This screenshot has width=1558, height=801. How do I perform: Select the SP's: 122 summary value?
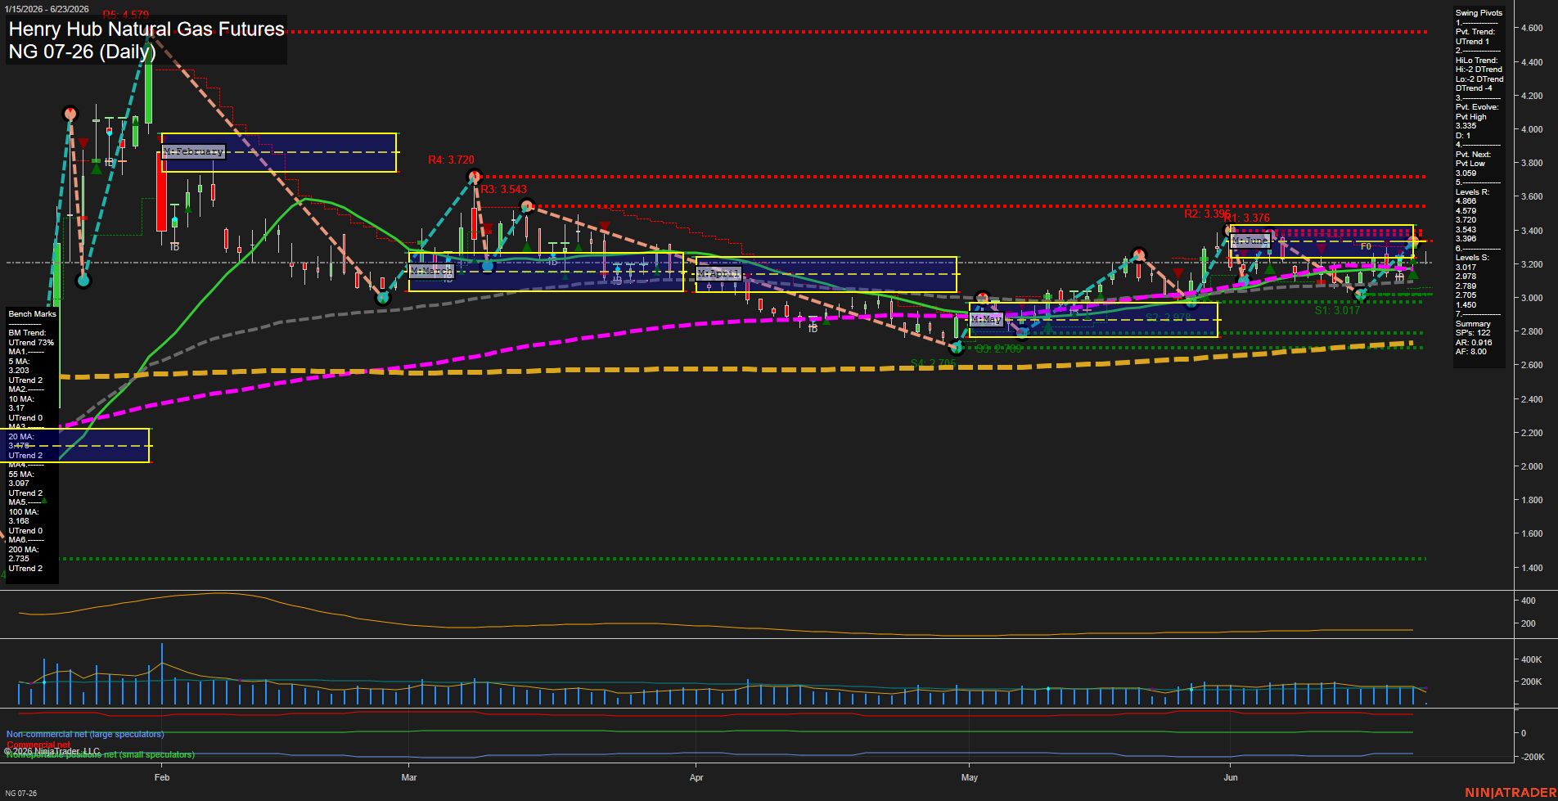pyautogui.click(x=1473, y=333)
